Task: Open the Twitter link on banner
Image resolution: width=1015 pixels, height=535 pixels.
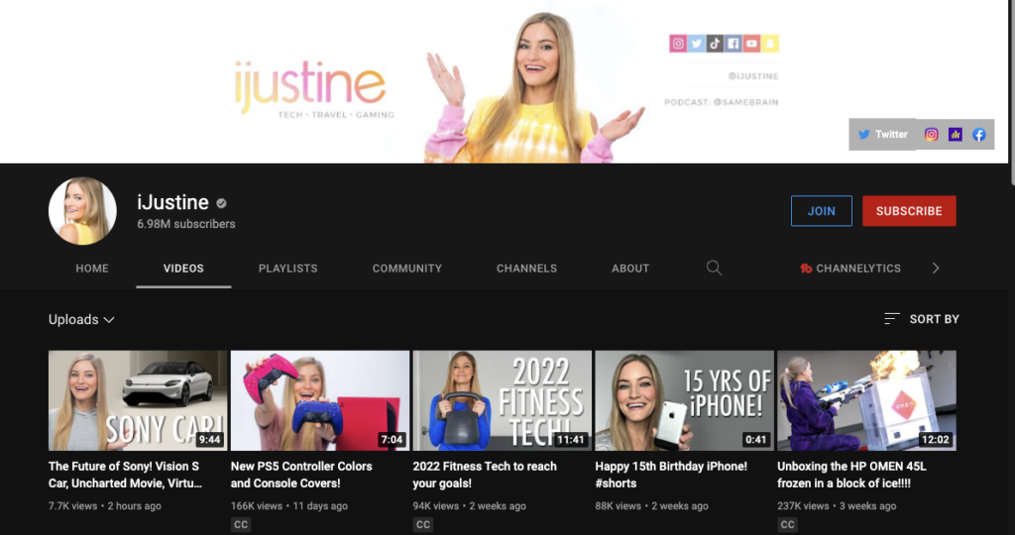Action: coord(882,135)
